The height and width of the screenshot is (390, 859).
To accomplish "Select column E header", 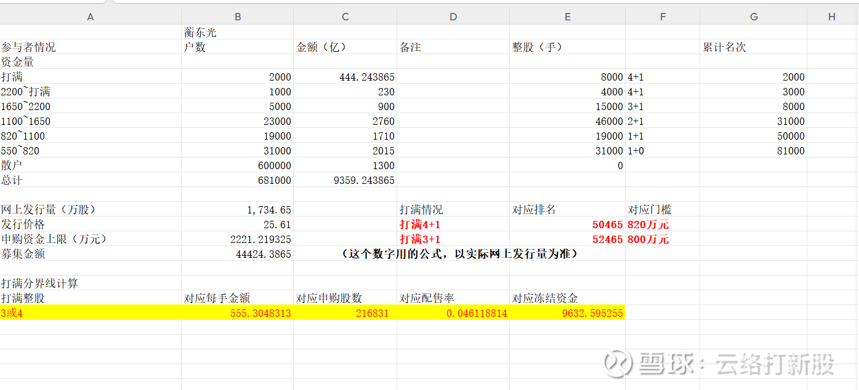I will (x=567, y=17).
